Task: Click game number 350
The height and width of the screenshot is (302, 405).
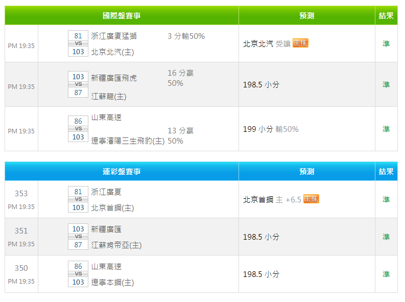Action: [21, 268]
